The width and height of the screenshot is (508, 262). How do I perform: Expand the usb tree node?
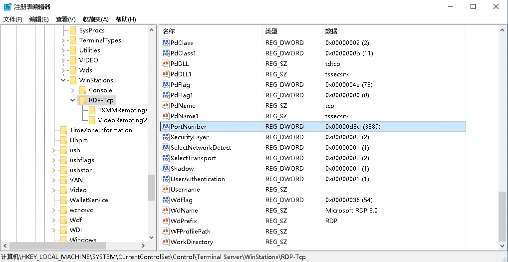[54, 150]
